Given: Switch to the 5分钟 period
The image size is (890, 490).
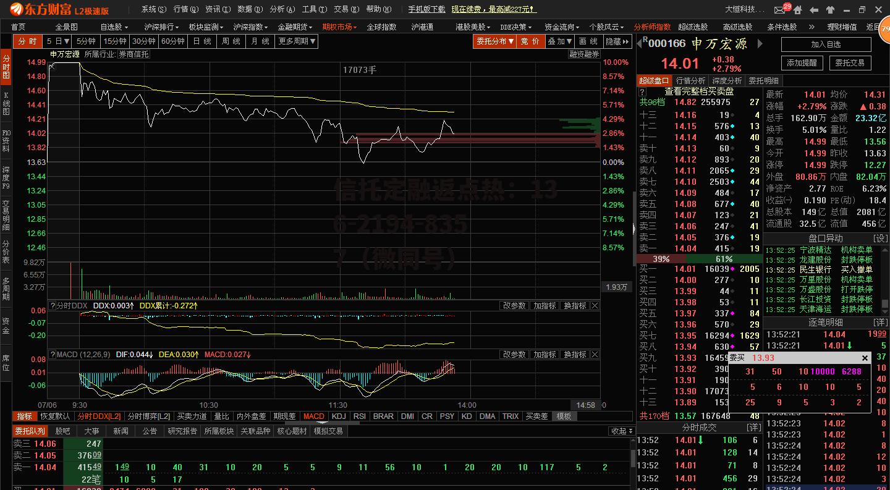Looking at the screenshot, I should click(87, 41).
